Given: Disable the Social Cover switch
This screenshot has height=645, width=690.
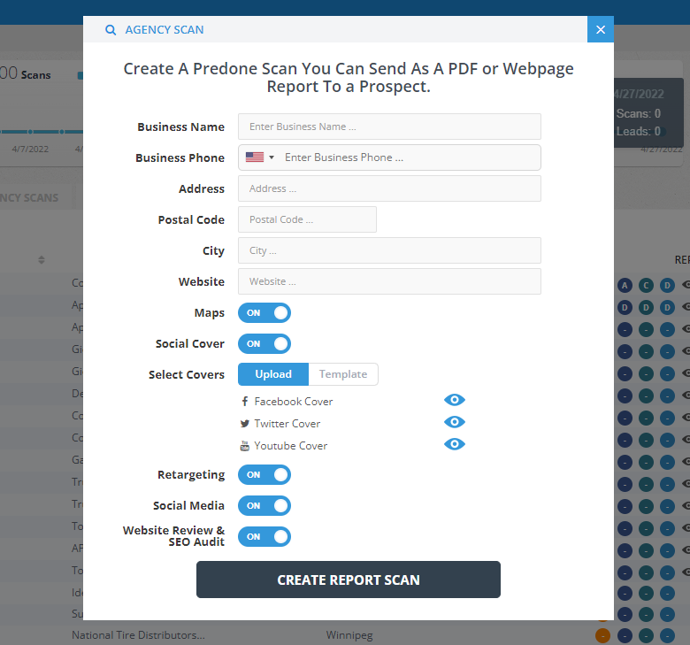Looking at the screenshot, I should click(264, 344).
